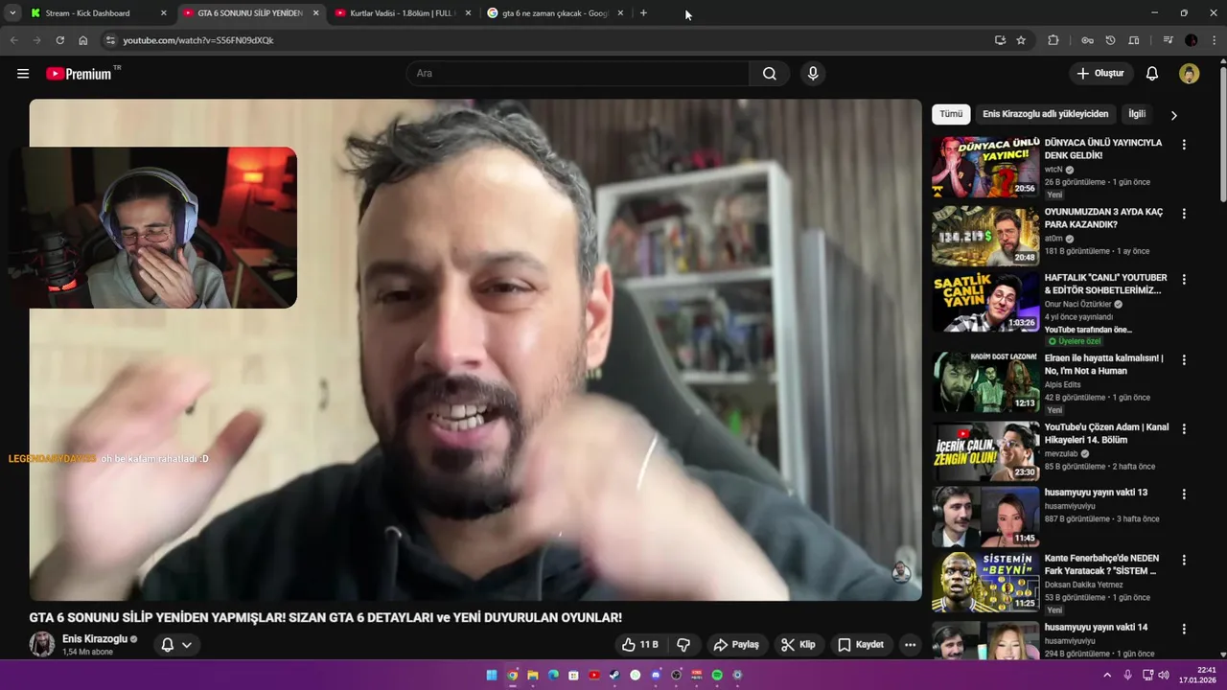1227x690 pixels.
Task: Install the page as an app icon
Action: (1000, 40)
